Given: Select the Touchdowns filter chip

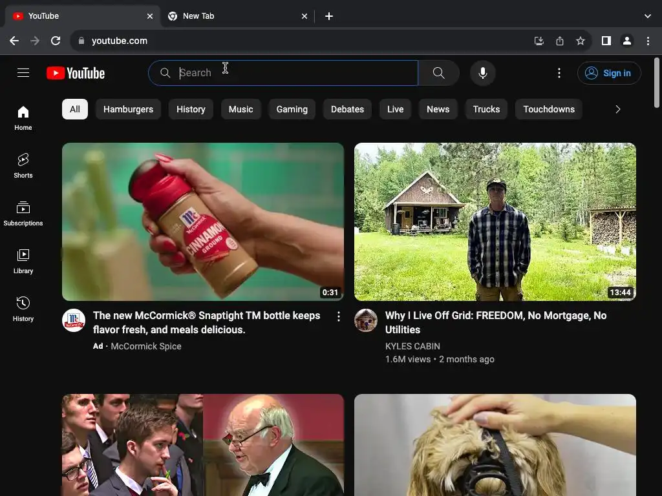Looking at the screenshot, I should tap(549, 109).
